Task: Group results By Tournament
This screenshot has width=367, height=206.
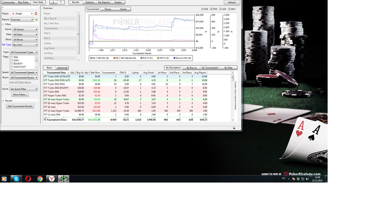Action: tap(210, 67)
